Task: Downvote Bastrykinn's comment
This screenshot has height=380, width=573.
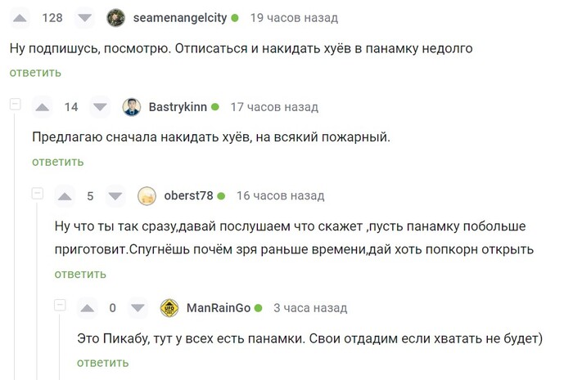Action: click(x=98, y=107)
